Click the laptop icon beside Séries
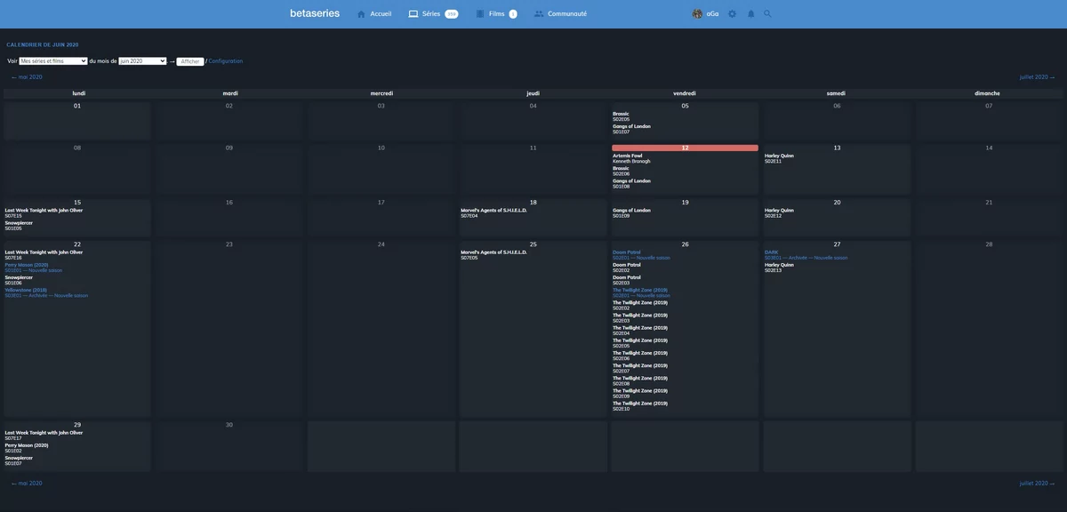The height and width of the screenshot is (512, 1067). click(413, 14)
